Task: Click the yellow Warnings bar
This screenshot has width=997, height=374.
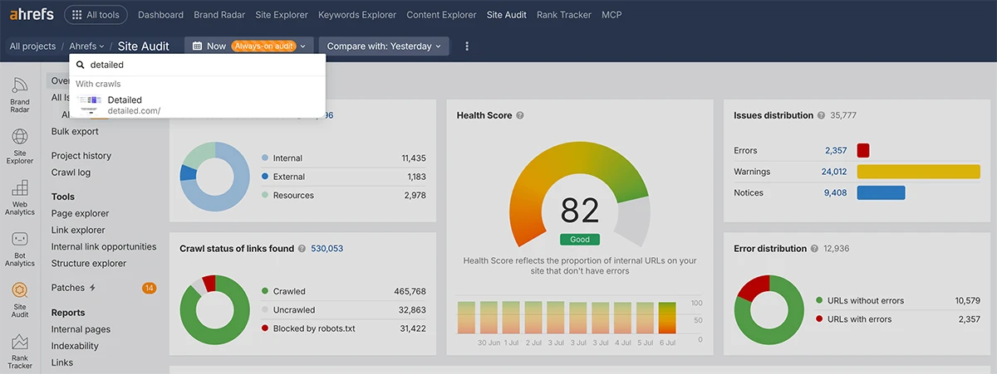Action: pos(919,172)
